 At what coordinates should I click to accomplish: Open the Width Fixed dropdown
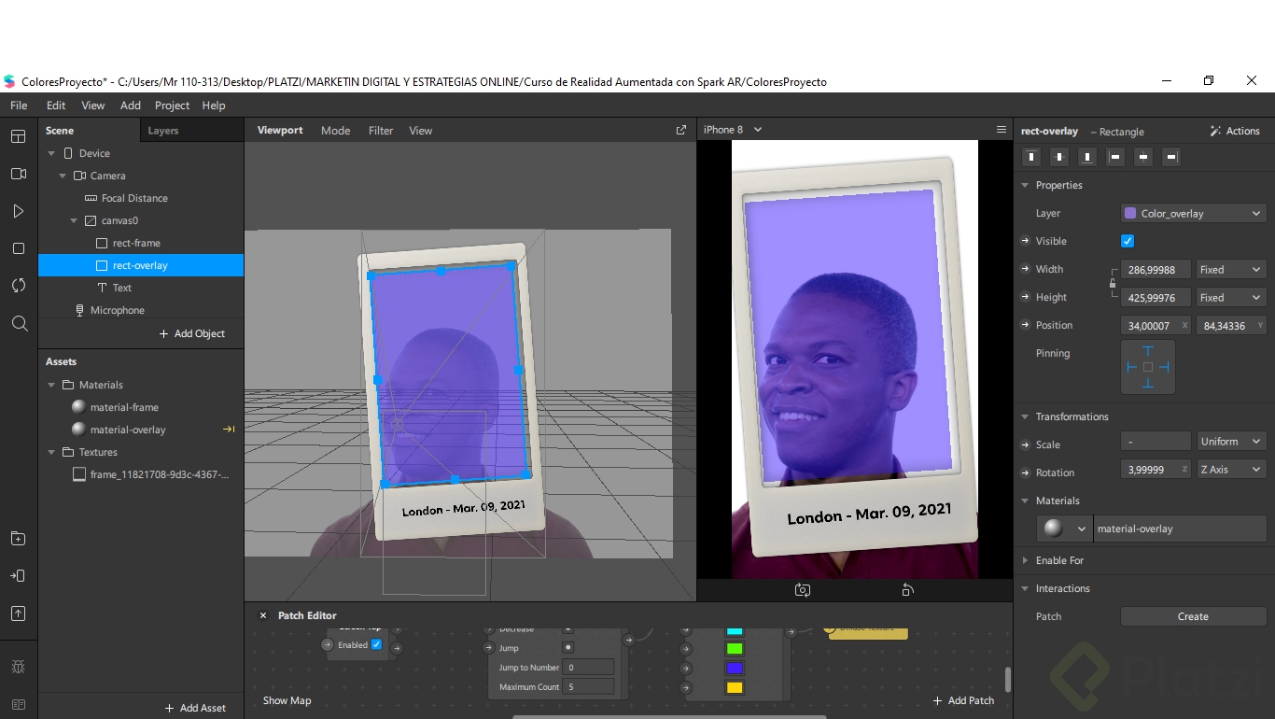pos(1231,269)
